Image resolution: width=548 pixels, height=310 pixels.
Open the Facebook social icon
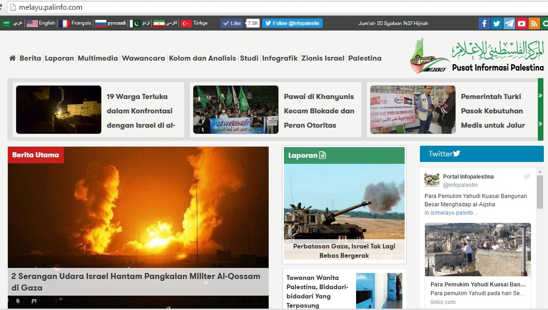click(484, 24)
